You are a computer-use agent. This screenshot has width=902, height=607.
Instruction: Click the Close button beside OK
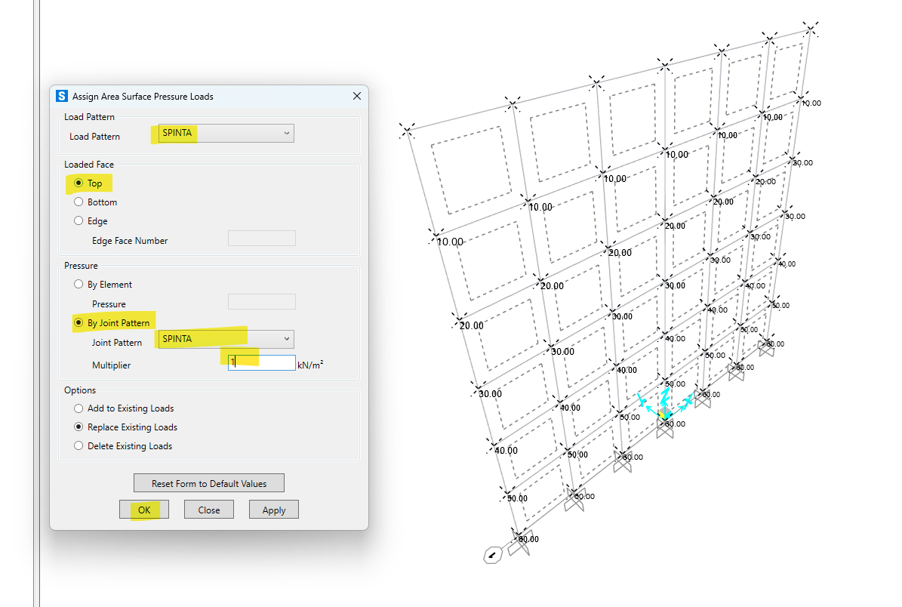click(209, 510)
